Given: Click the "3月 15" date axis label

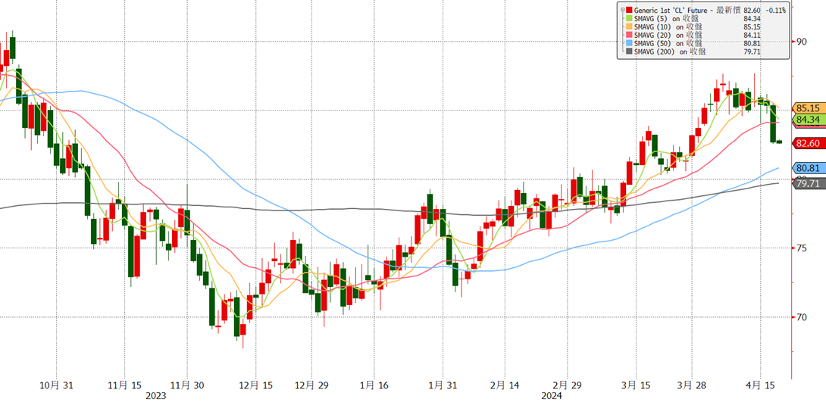Looking at the screenshot, I should 637,385.
